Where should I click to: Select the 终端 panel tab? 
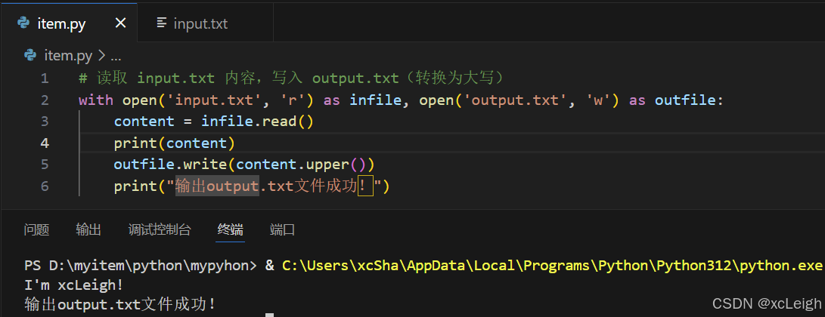pyautogui.click(x=231, y=230)
